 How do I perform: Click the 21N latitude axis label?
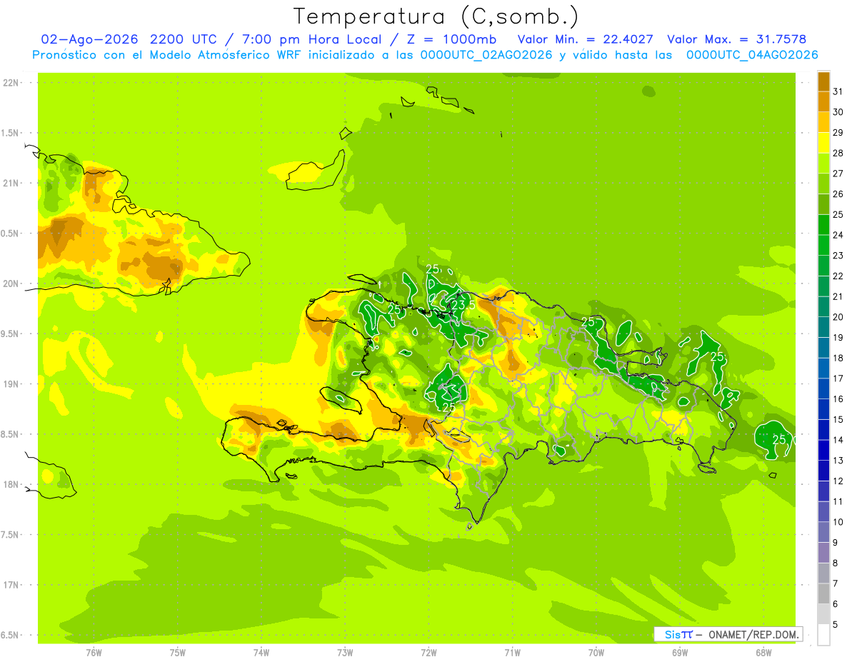point(11,183)
